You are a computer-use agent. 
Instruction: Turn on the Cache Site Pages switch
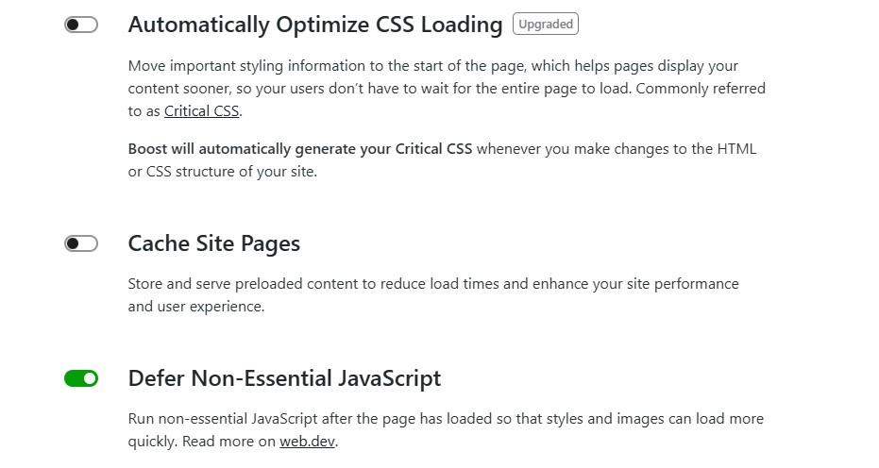(x=81, y=243)
